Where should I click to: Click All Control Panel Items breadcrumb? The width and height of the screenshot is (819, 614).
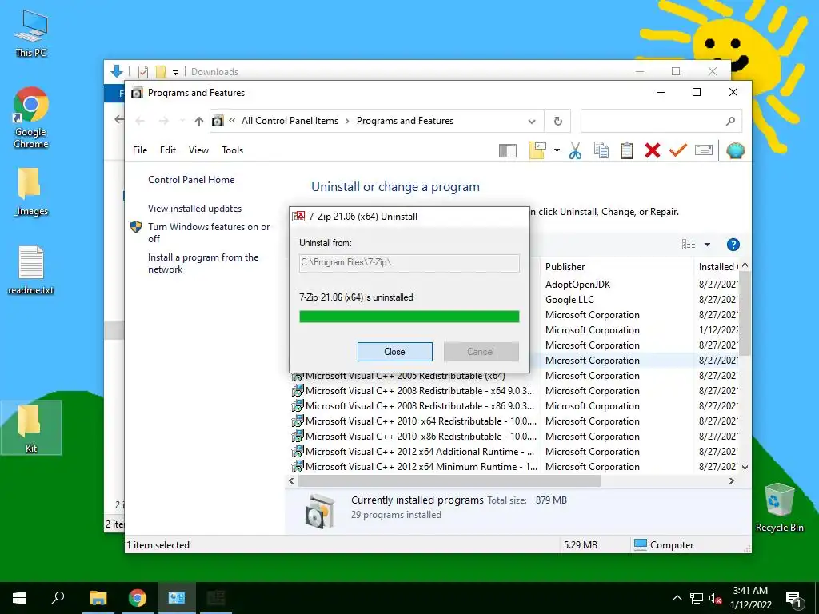(x=290, y=121)
